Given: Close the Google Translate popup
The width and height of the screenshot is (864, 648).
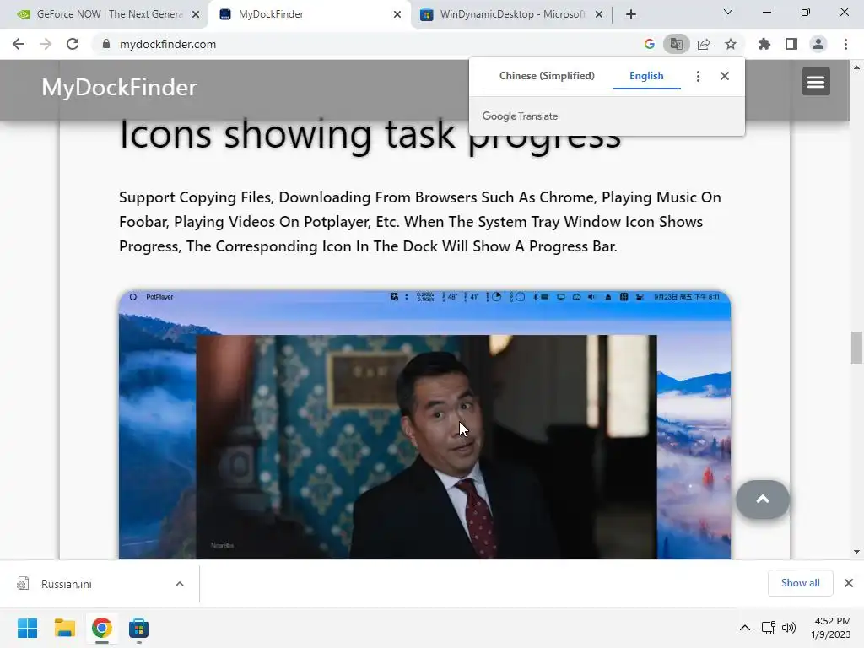Looking at the screenshot, I should [725, 76].
